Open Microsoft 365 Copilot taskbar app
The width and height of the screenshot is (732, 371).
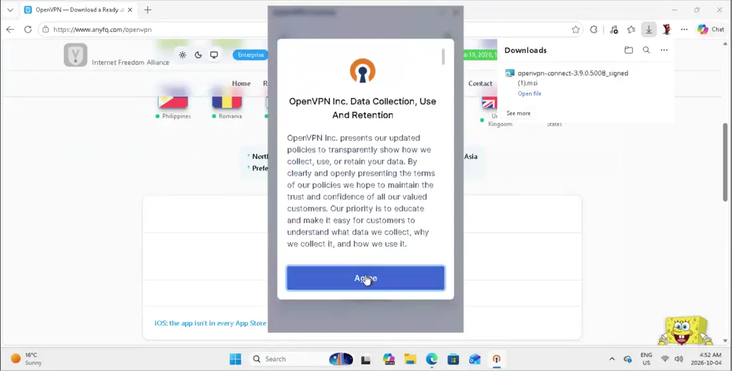tap(389, 359)
